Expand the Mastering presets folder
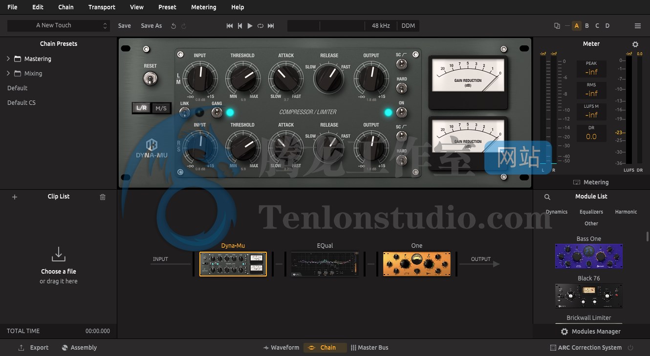Image resolution: width=650 pixels, height=356 pixels. [8, 59]
